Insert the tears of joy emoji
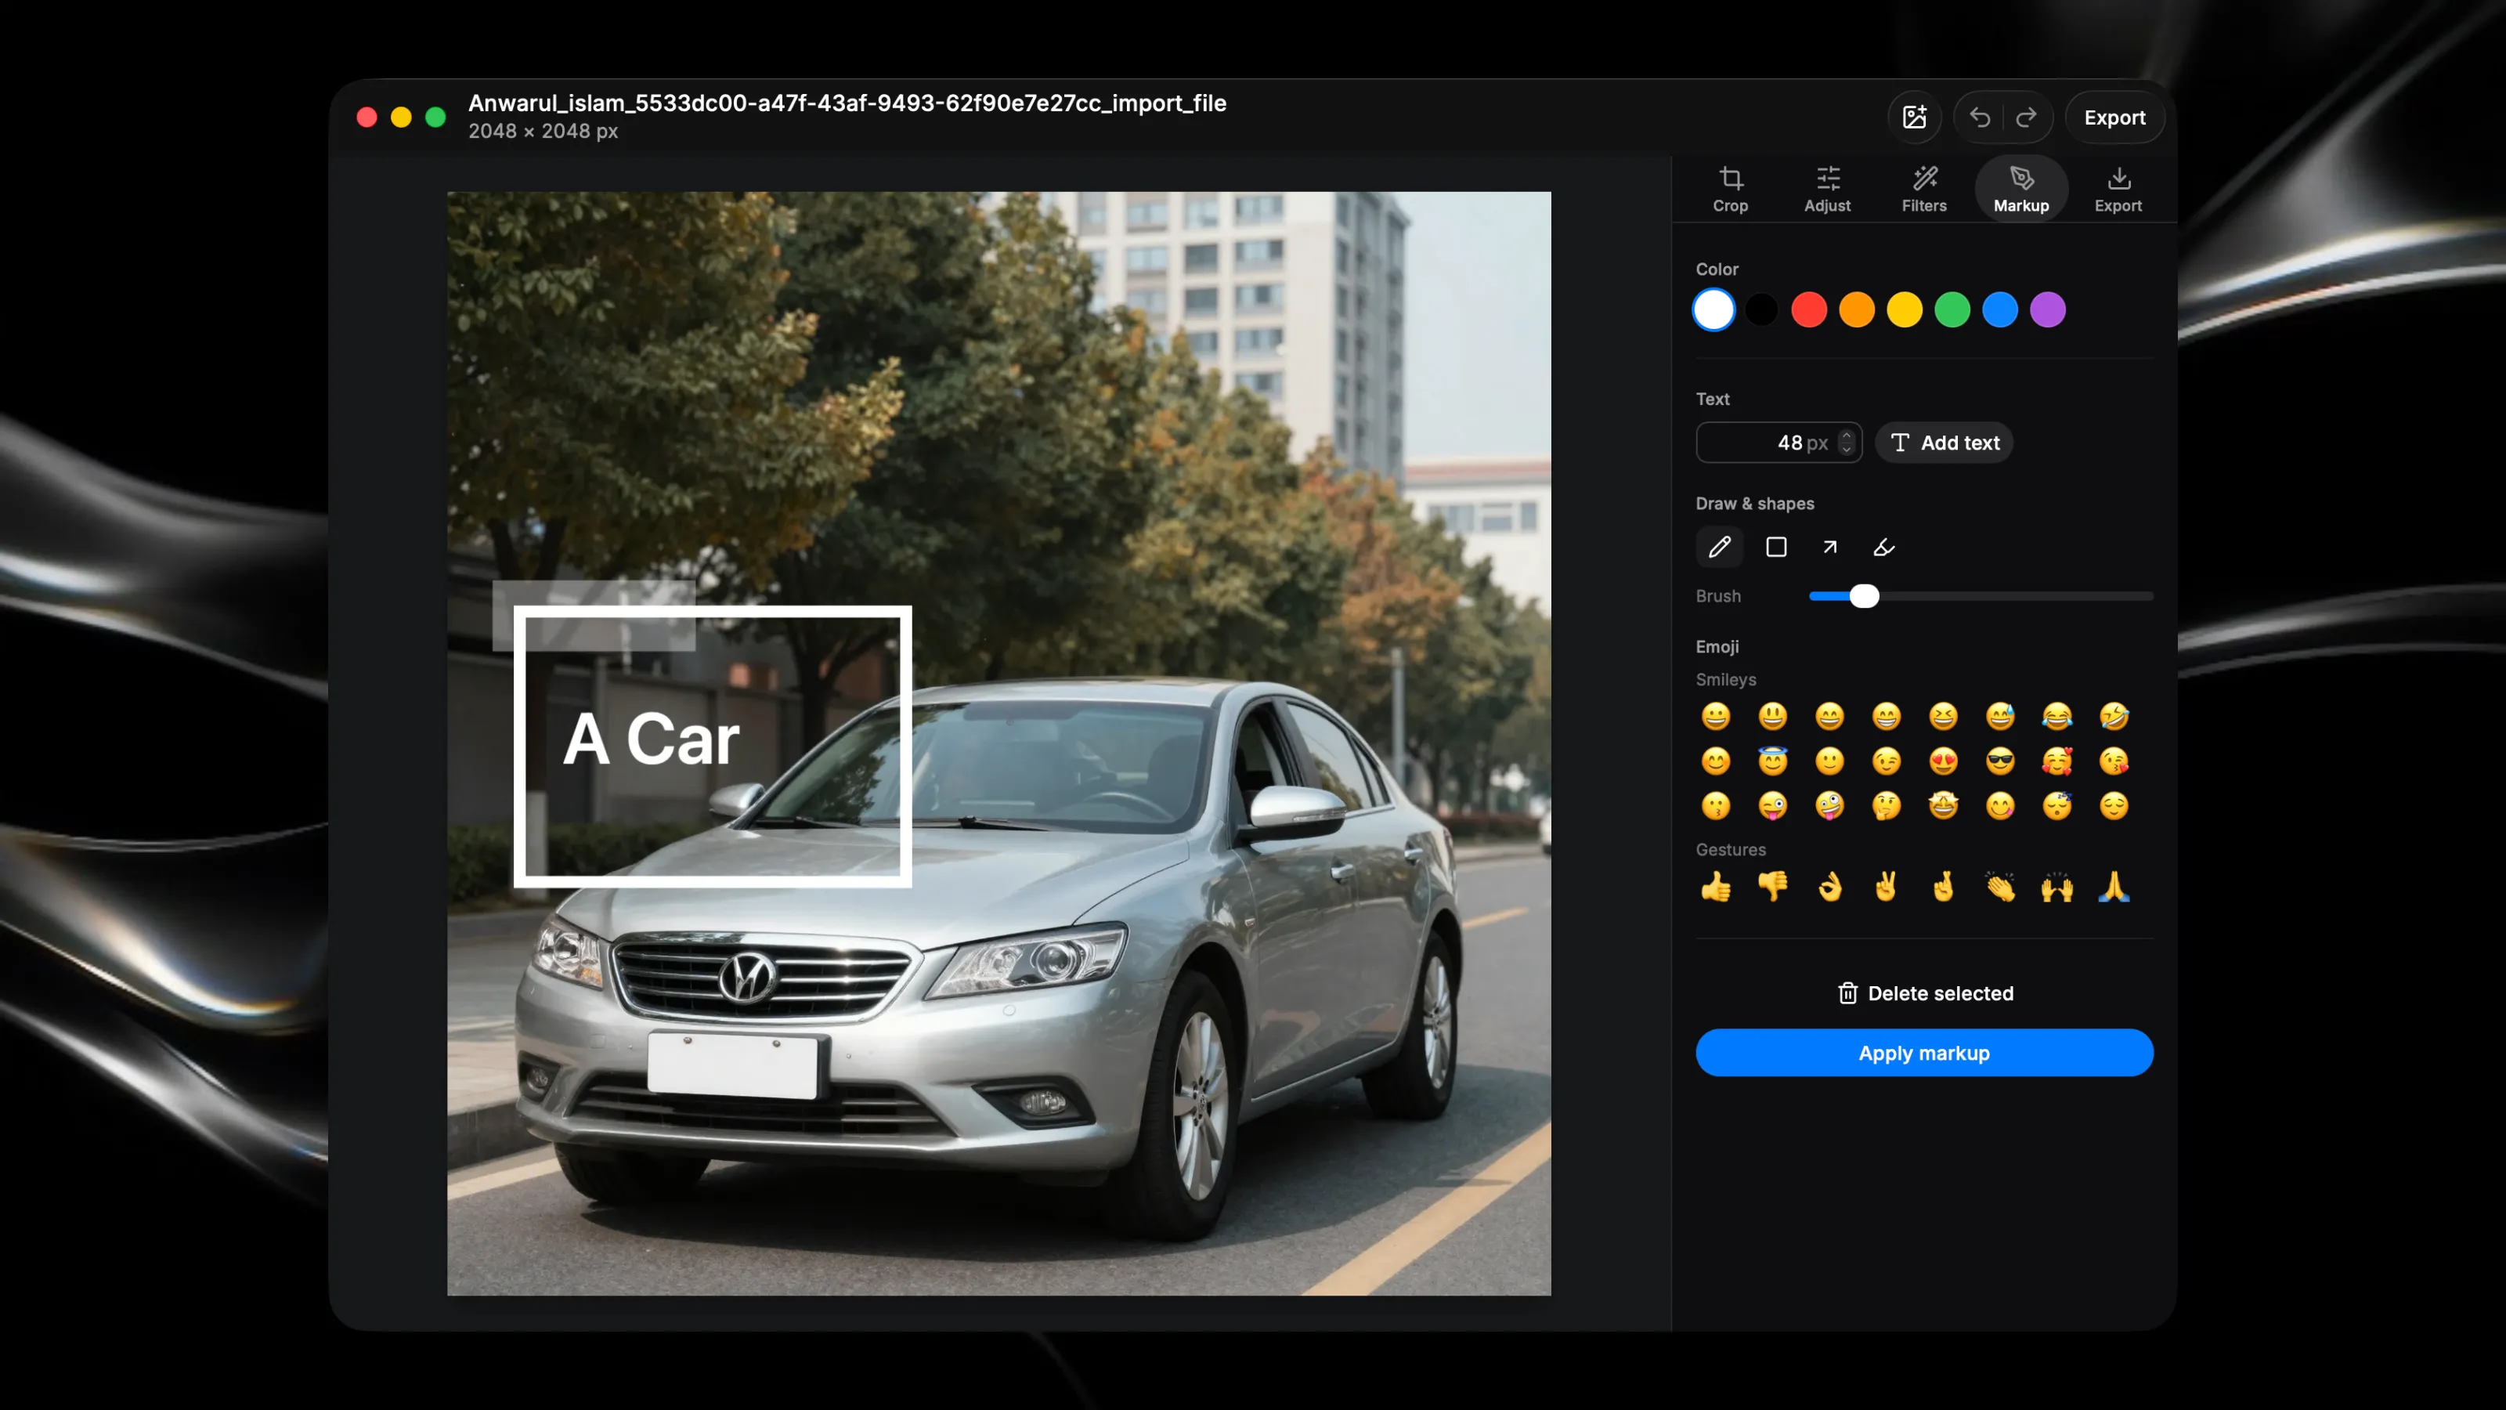2506x1410 pixels. pos(2056,716)
